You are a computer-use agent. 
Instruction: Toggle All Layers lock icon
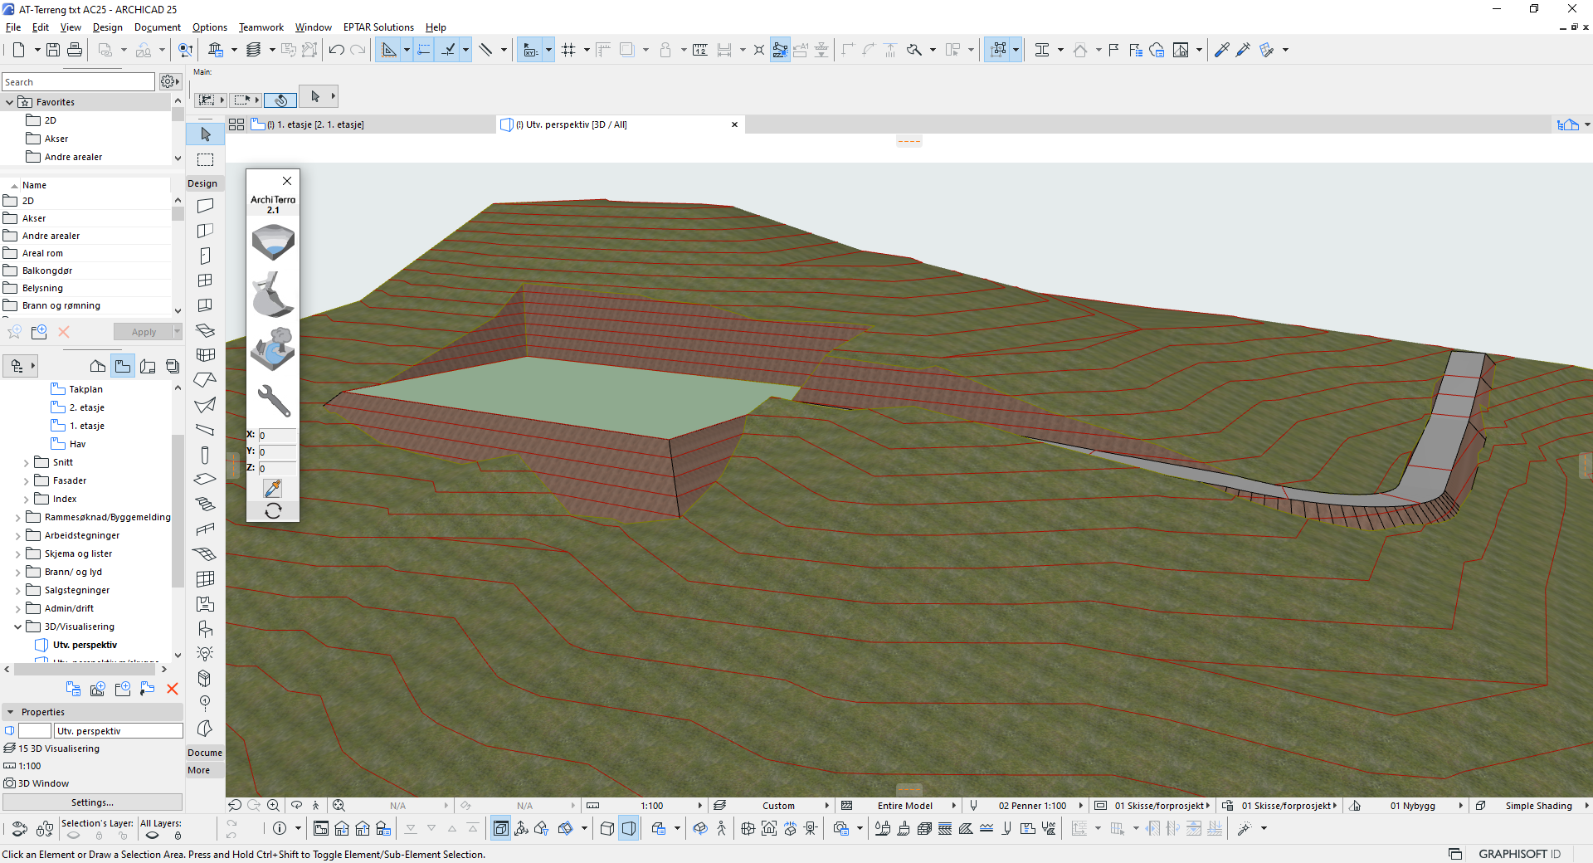click(178, 836)
